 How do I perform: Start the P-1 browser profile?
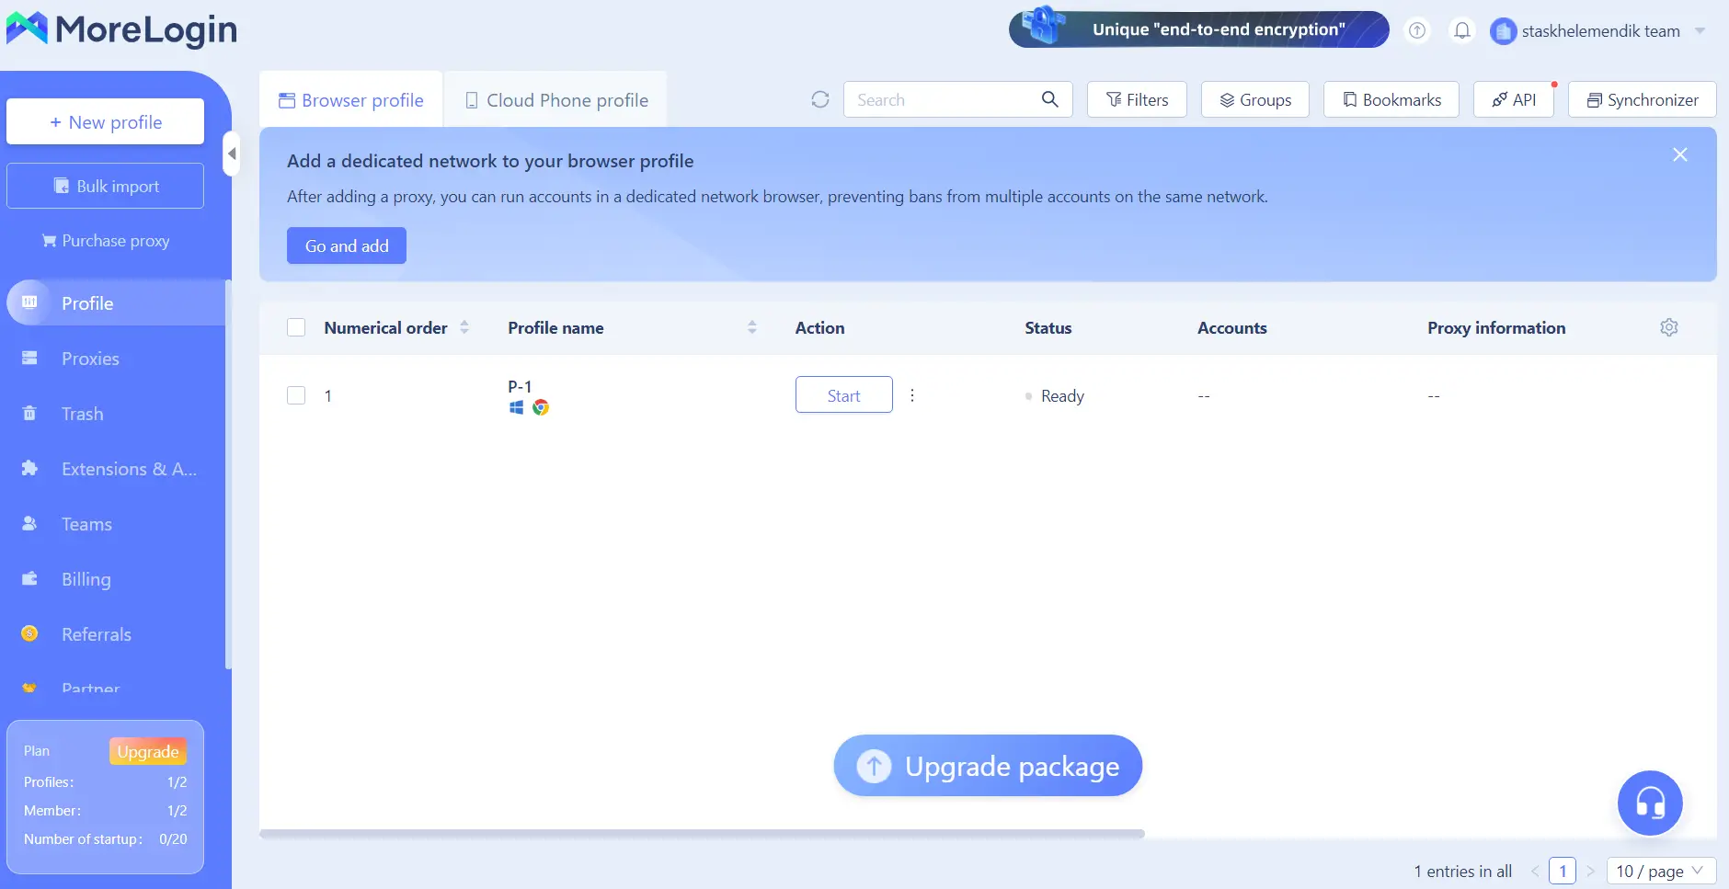(843, 395)
